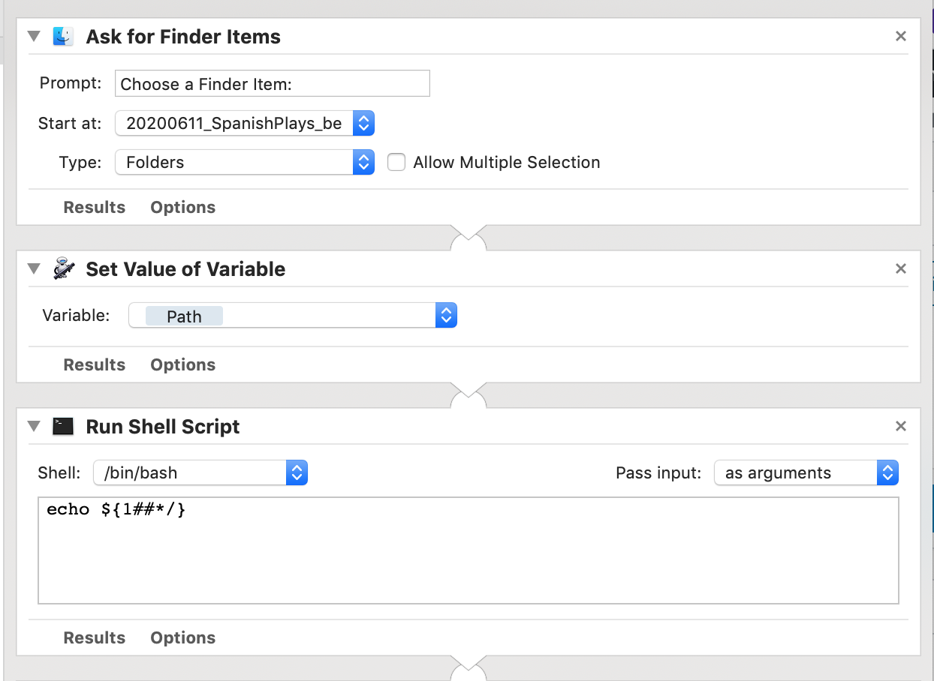Screen dimensions: 934x681
Task: Show Results for Ask for Finder Items
Action: [94, 208]
